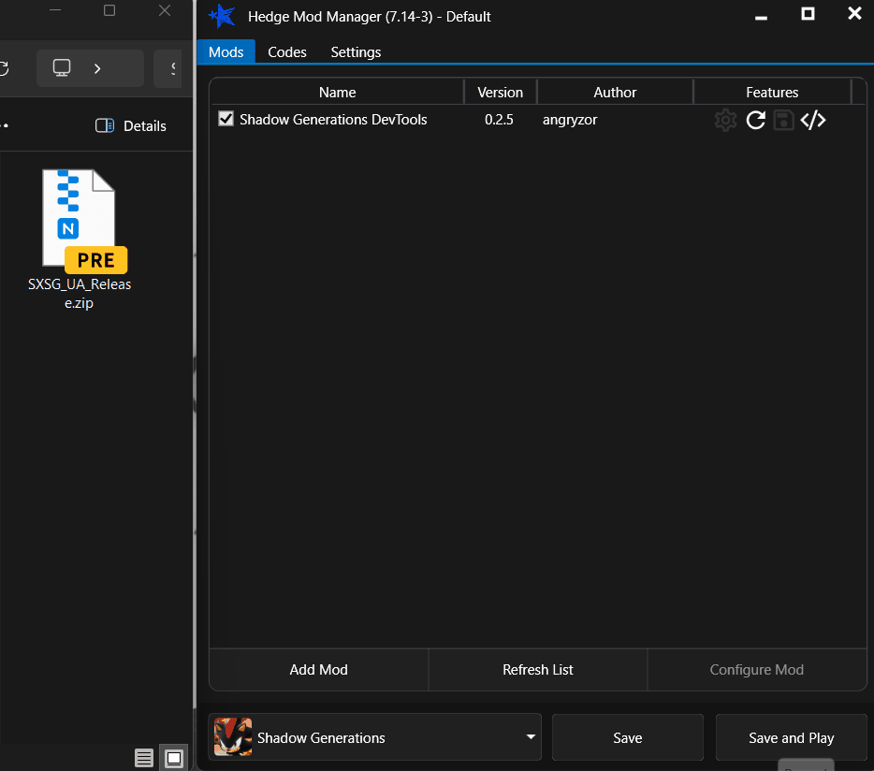Screen dimensions: 874x771
Task: Switch Explorer to details list view
Action: pyautogui.click(x=144, y=758)
